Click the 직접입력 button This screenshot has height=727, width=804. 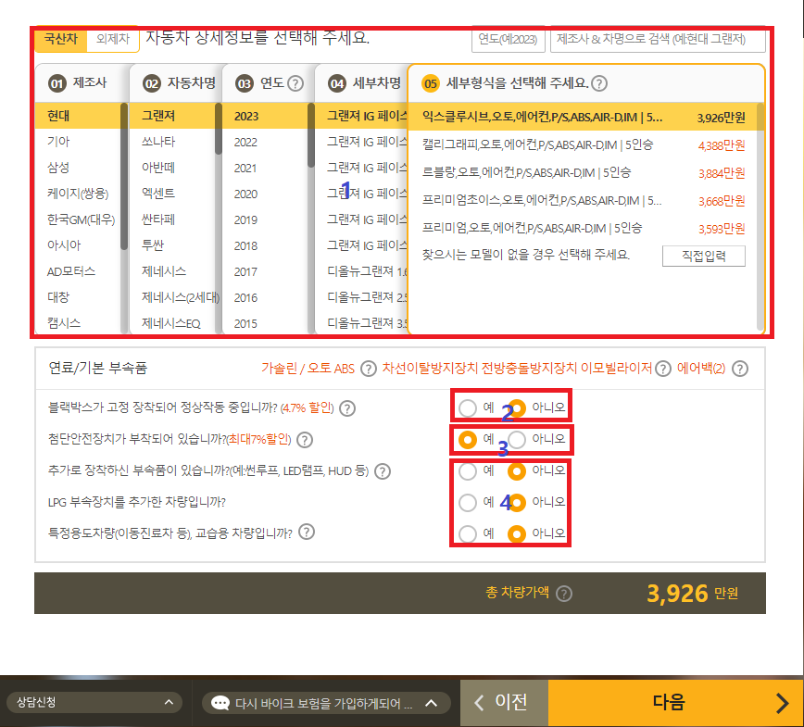(704, 256)
